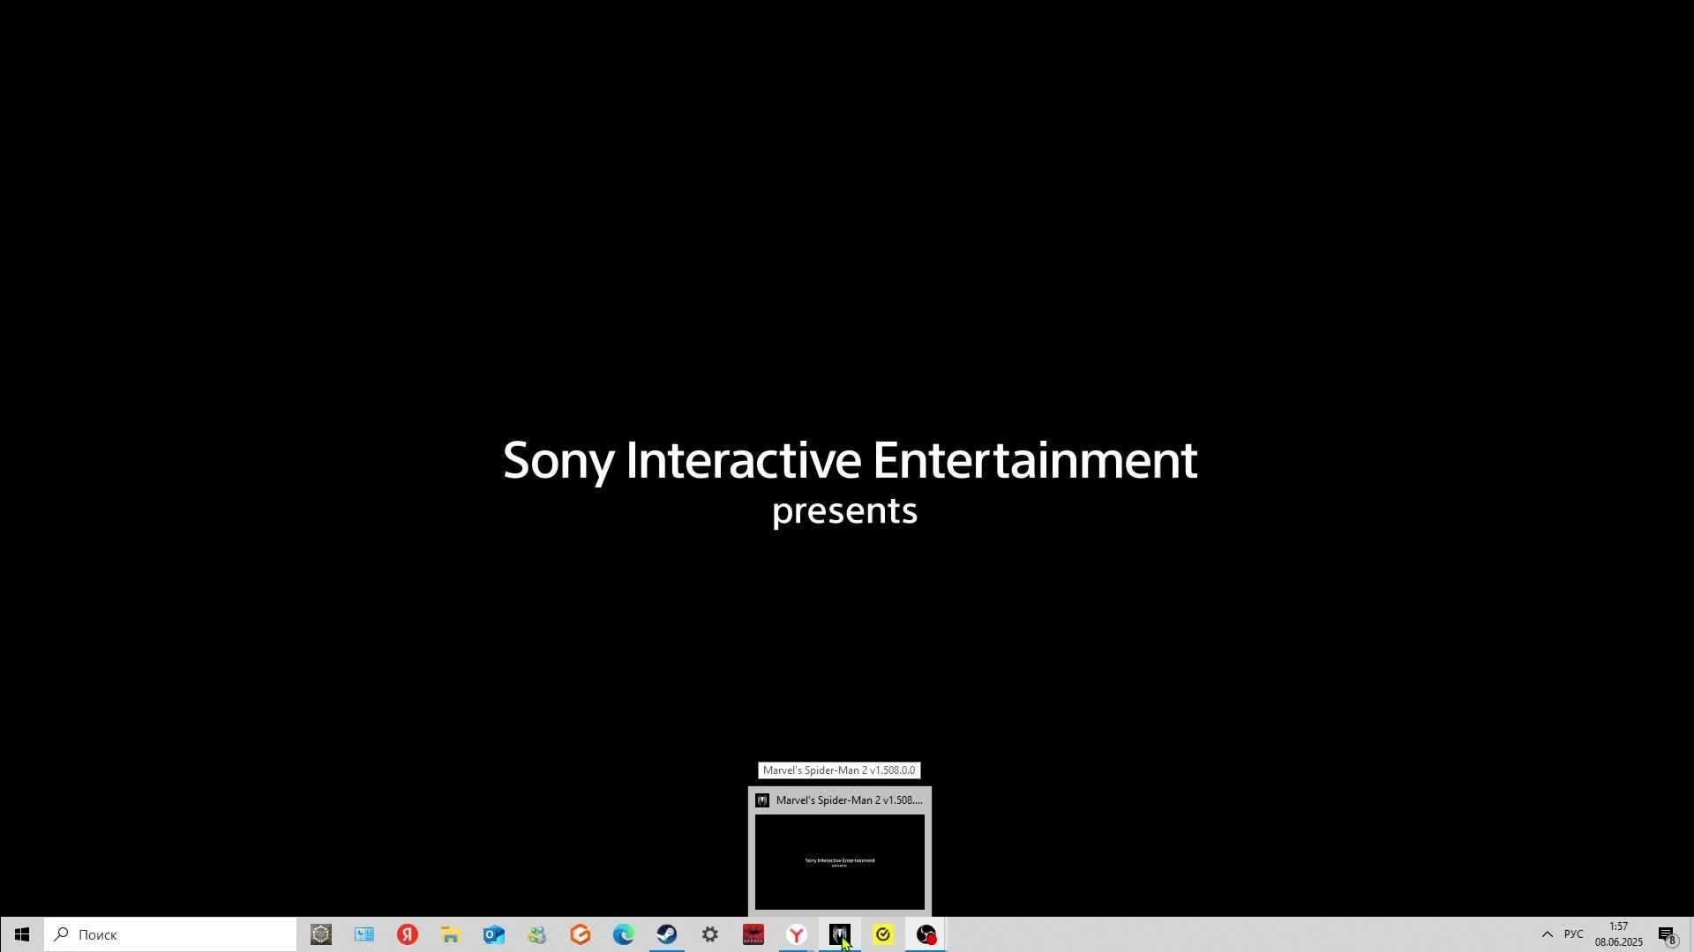
Task: Select the Marvel's Spider-Man 2 preview thumbnail
Action: tap(840, 861)
